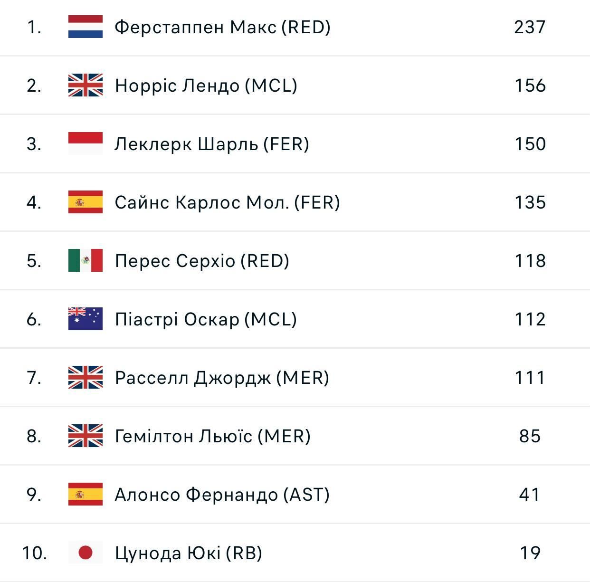Select Цунода Юкі (RB) name
Viewport: 590px width, 582px height.
[189, 553]
